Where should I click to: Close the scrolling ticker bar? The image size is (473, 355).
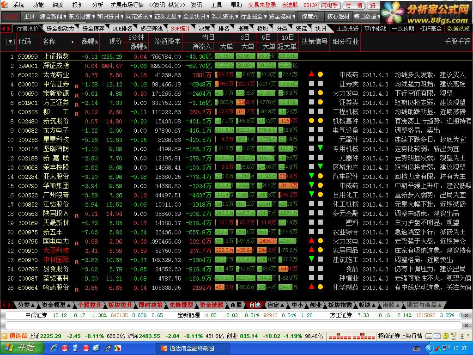tap(467, 315)
